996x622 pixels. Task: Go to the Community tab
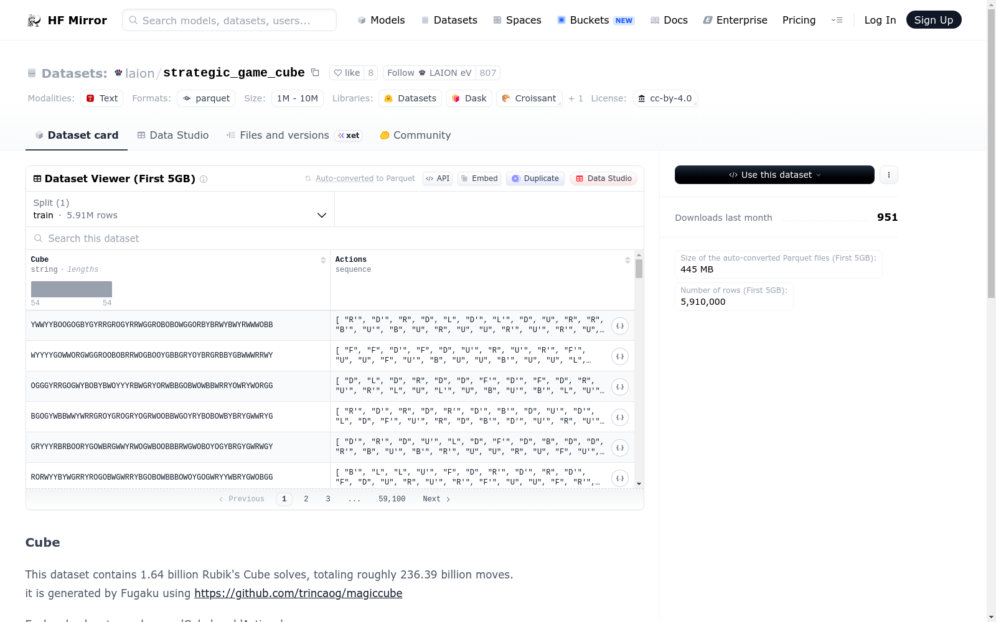tap(415, 135)
